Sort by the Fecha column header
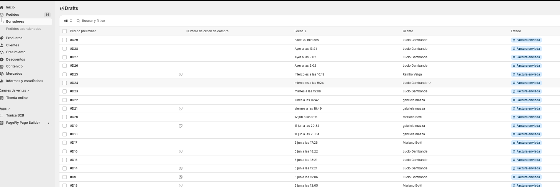Screen dimensions: 560x187 301,31
